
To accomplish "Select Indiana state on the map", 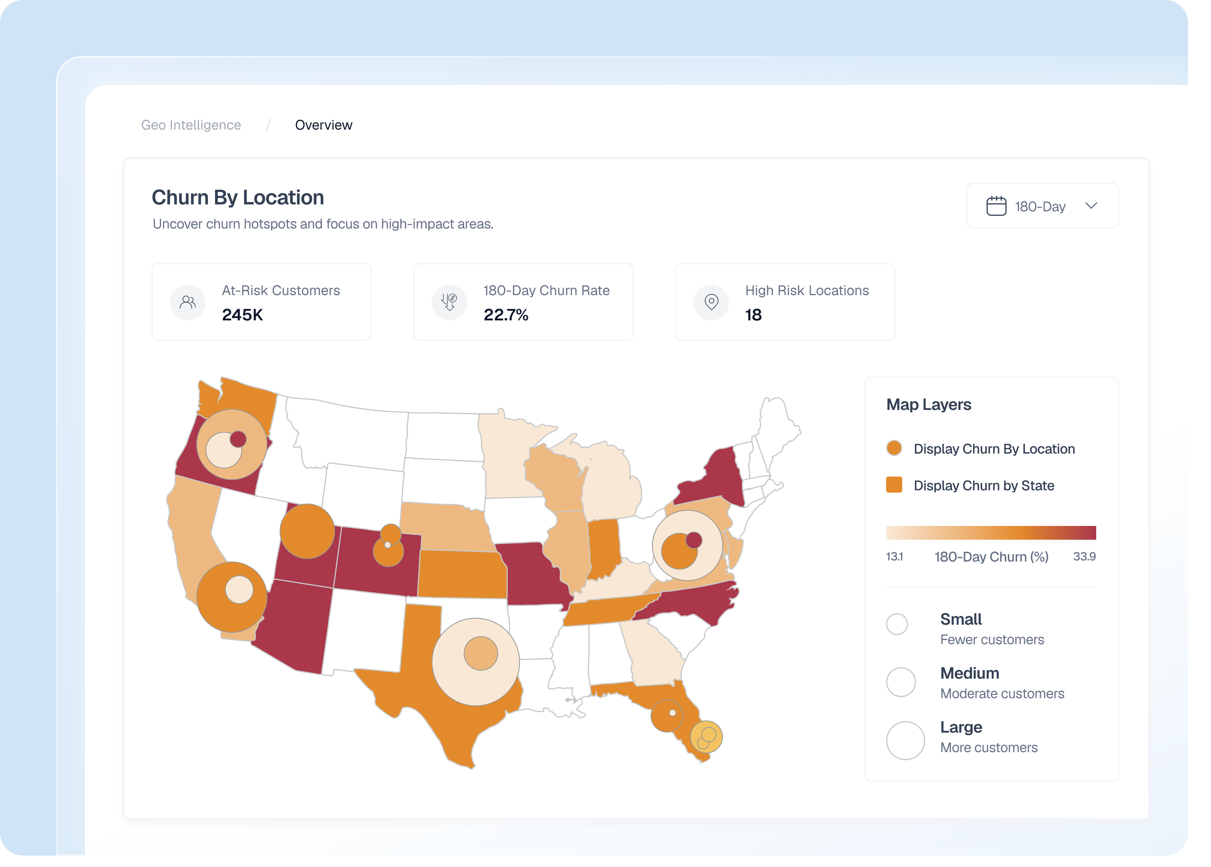I will click(x=604, y=547).
